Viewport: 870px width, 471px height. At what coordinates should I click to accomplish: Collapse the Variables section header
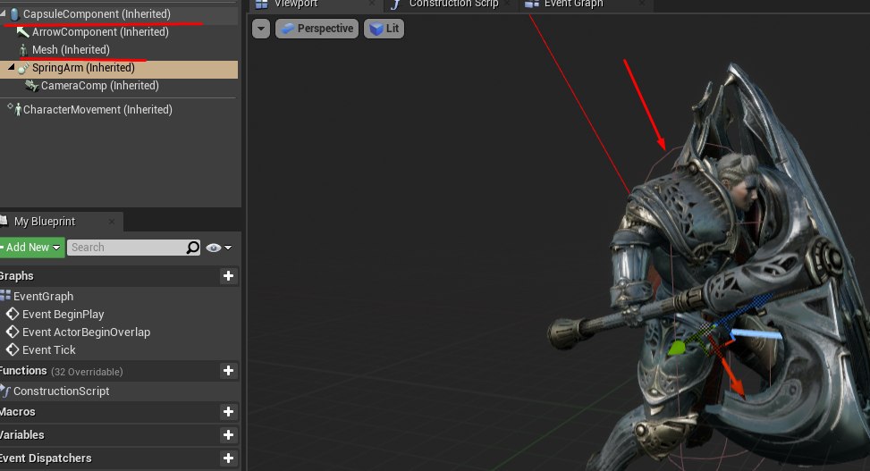22,435
